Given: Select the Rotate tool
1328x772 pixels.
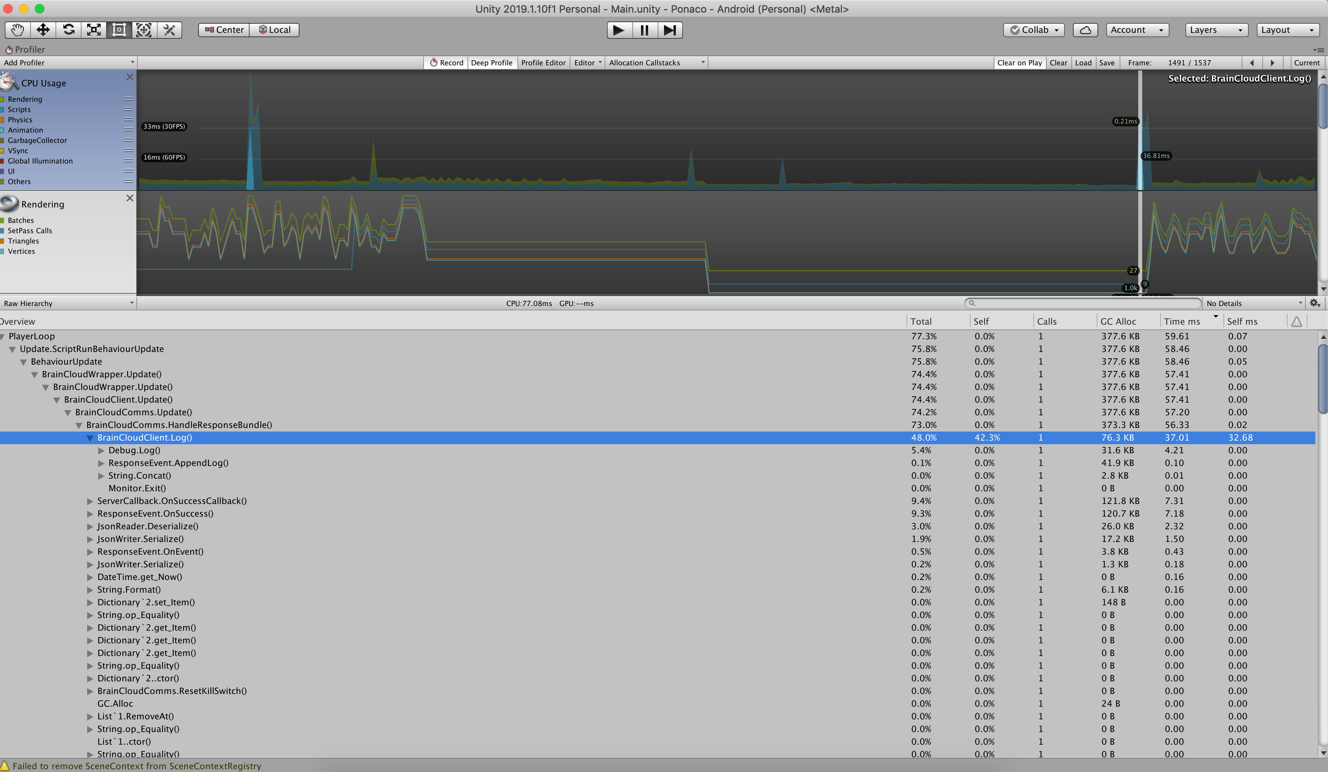Looking at the screenshot, I should [69, 30].
